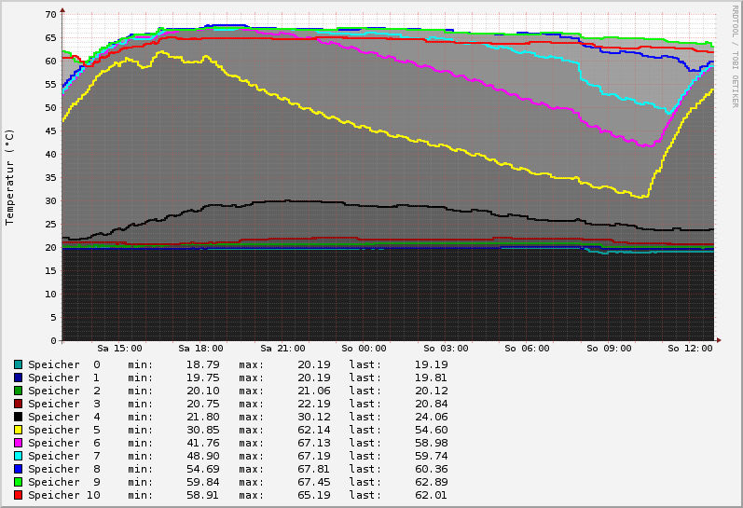The height and width of the screenshot is (508, 743).
Task: Select the red Speicher 10 legend swatch
Action: point(18,495)
